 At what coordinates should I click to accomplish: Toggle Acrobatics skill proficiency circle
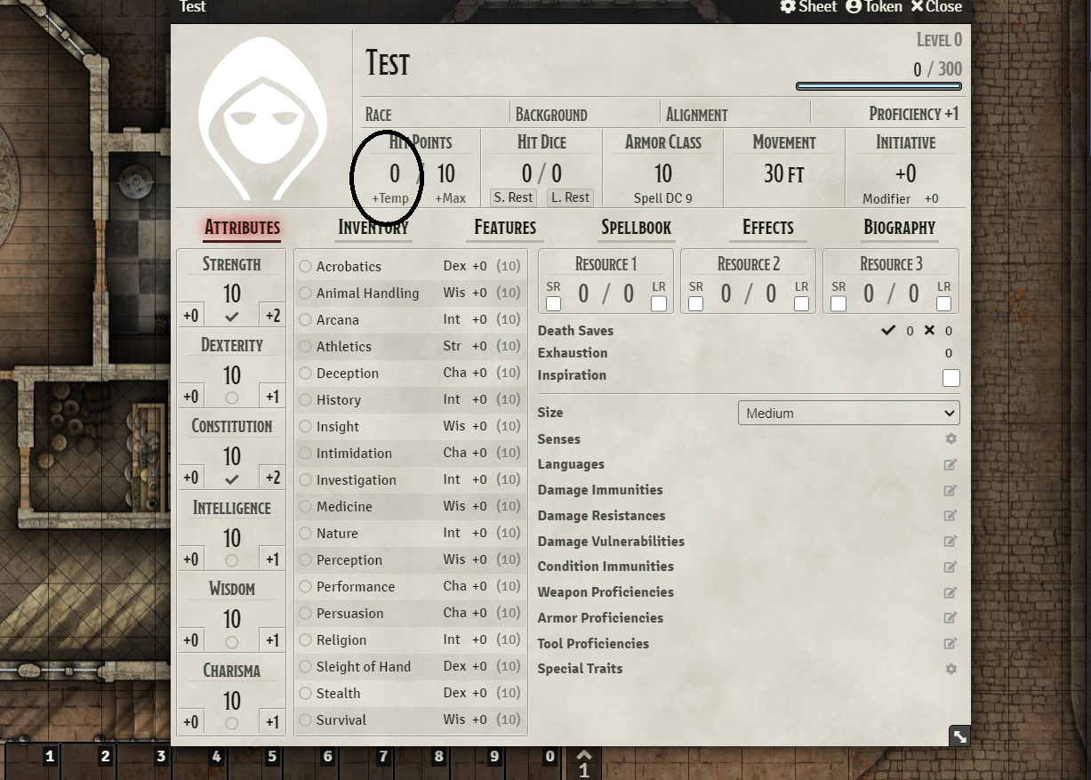pos(307,266)
